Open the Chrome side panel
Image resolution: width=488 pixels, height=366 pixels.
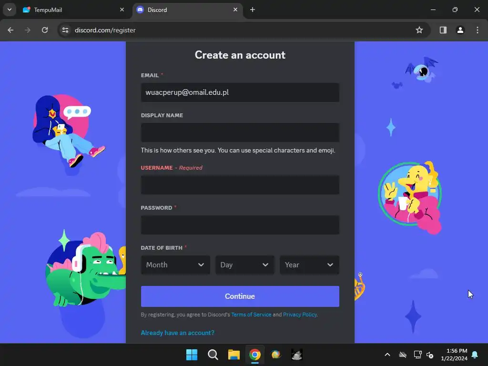[443, 30]
